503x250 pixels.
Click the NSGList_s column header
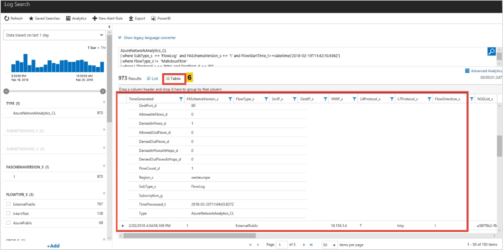click(x=485, y=99)
